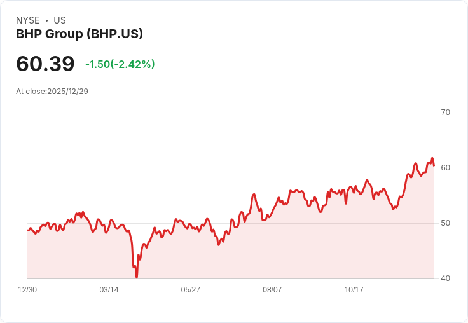Click the 40 price axis label
The width and height of the screenshot is (468, 323).
pos(445,278)
